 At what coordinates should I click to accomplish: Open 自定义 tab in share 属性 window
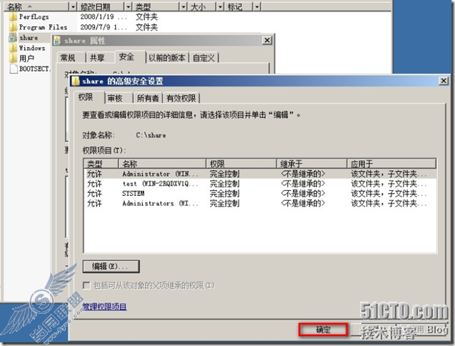pos(204,58)
